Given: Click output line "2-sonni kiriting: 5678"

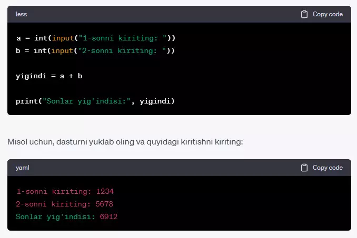Looking at the screenshot, I should 64,204.
